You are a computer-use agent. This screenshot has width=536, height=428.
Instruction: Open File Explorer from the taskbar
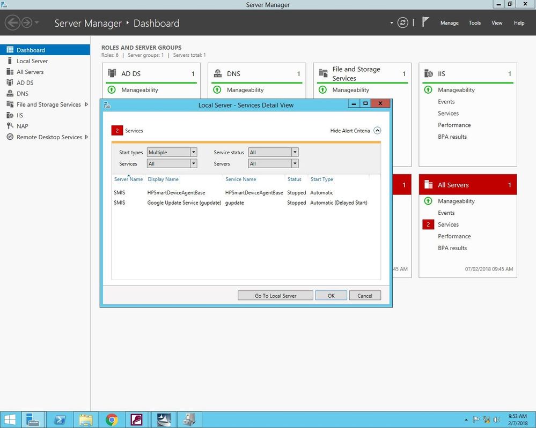pos(86,420)
